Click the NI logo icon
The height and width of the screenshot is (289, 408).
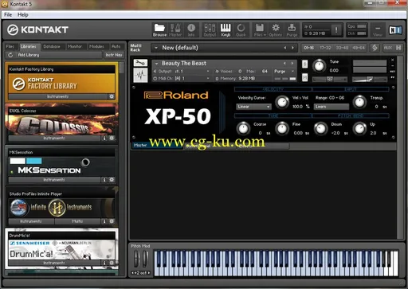(395, 30)
